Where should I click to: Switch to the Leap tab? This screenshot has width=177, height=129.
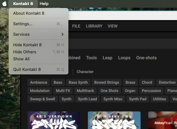107,58
